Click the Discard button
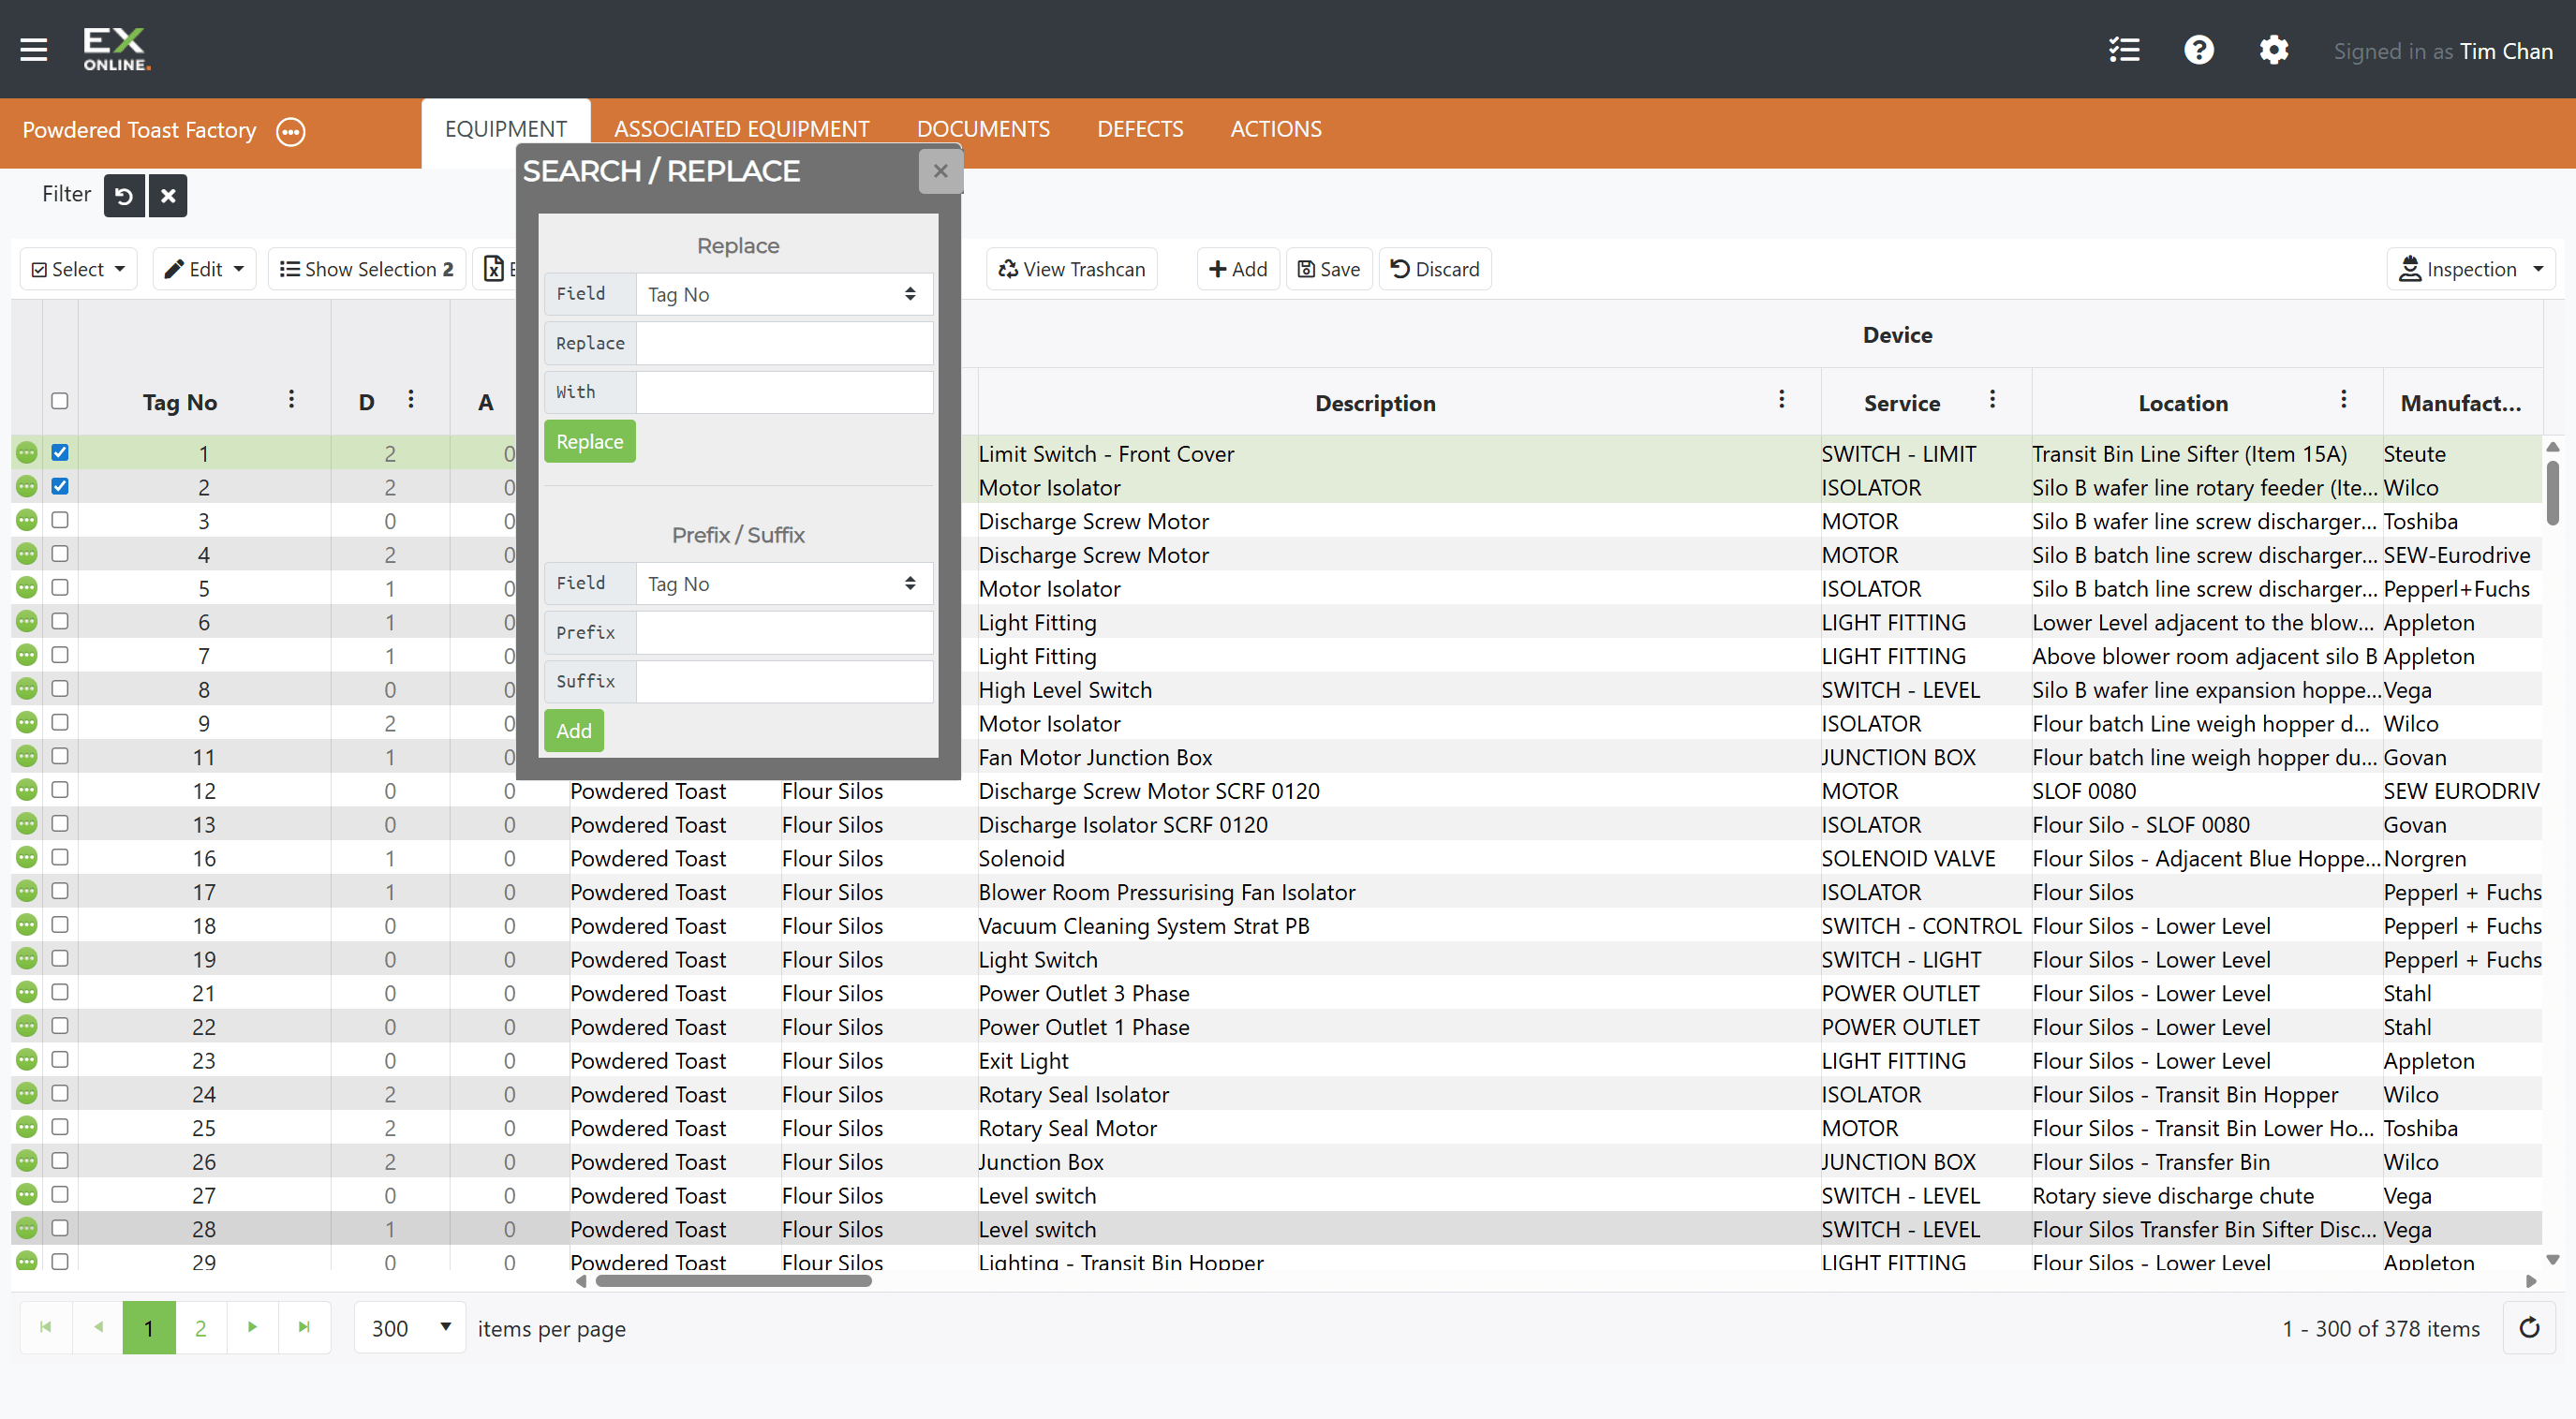 tap(1435, 269)
